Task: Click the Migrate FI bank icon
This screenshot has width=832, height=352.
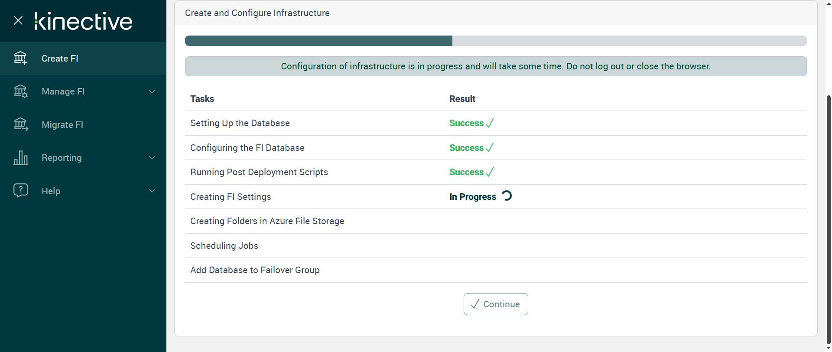Action: pos(20,125)
